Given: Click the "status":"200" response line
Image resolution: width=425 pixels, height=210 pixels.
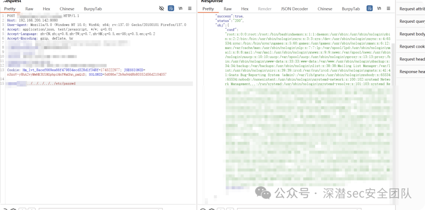Looking at the screenshot, I should point(229,20).
